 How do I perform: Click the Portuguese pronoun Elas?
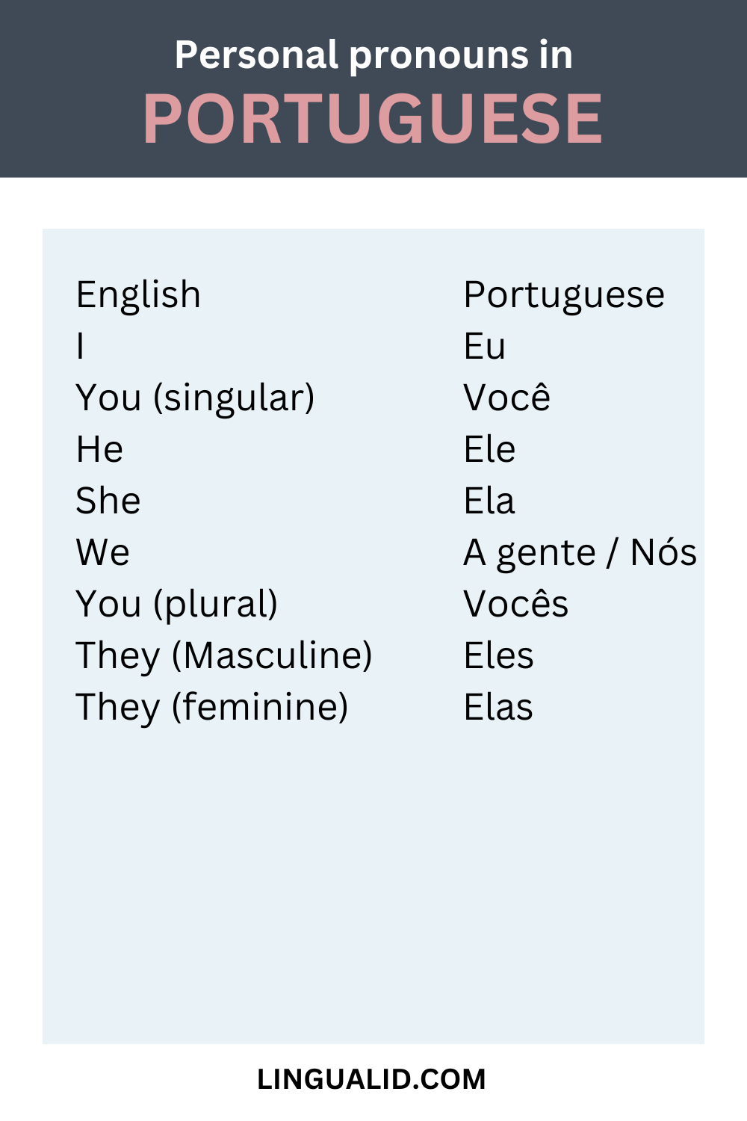click(498, 707)
